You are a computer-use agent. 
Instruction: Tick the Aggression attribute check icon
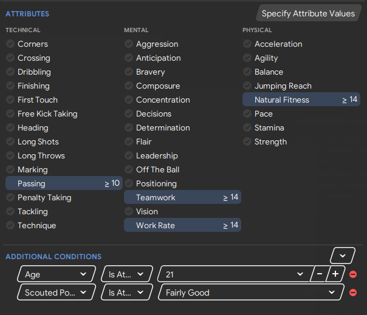(129, 44)
